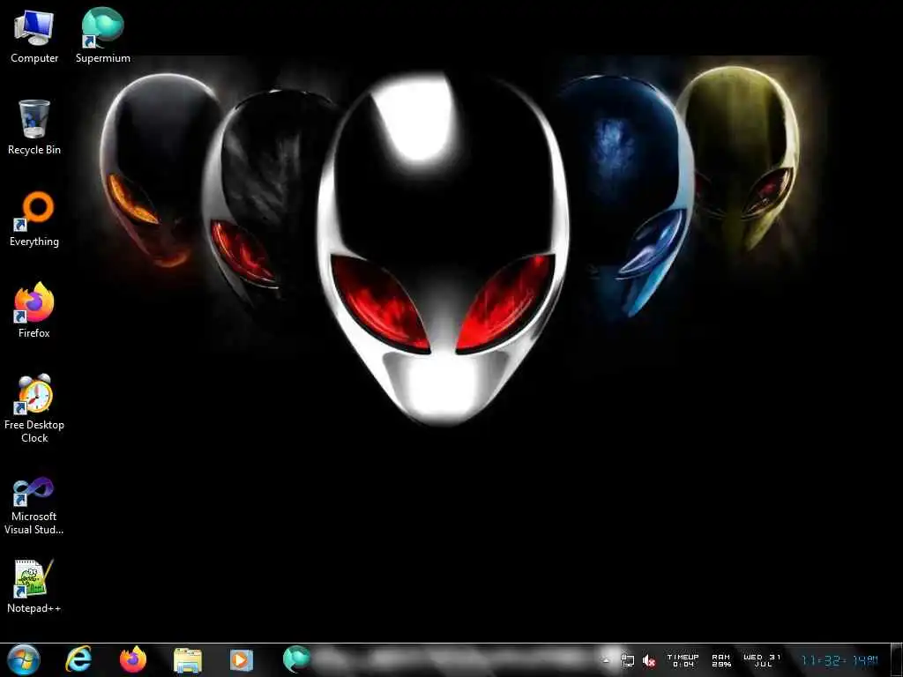Open the network status tray icon
The height and width of the screenshot is (677, 903).
point(627,660)
